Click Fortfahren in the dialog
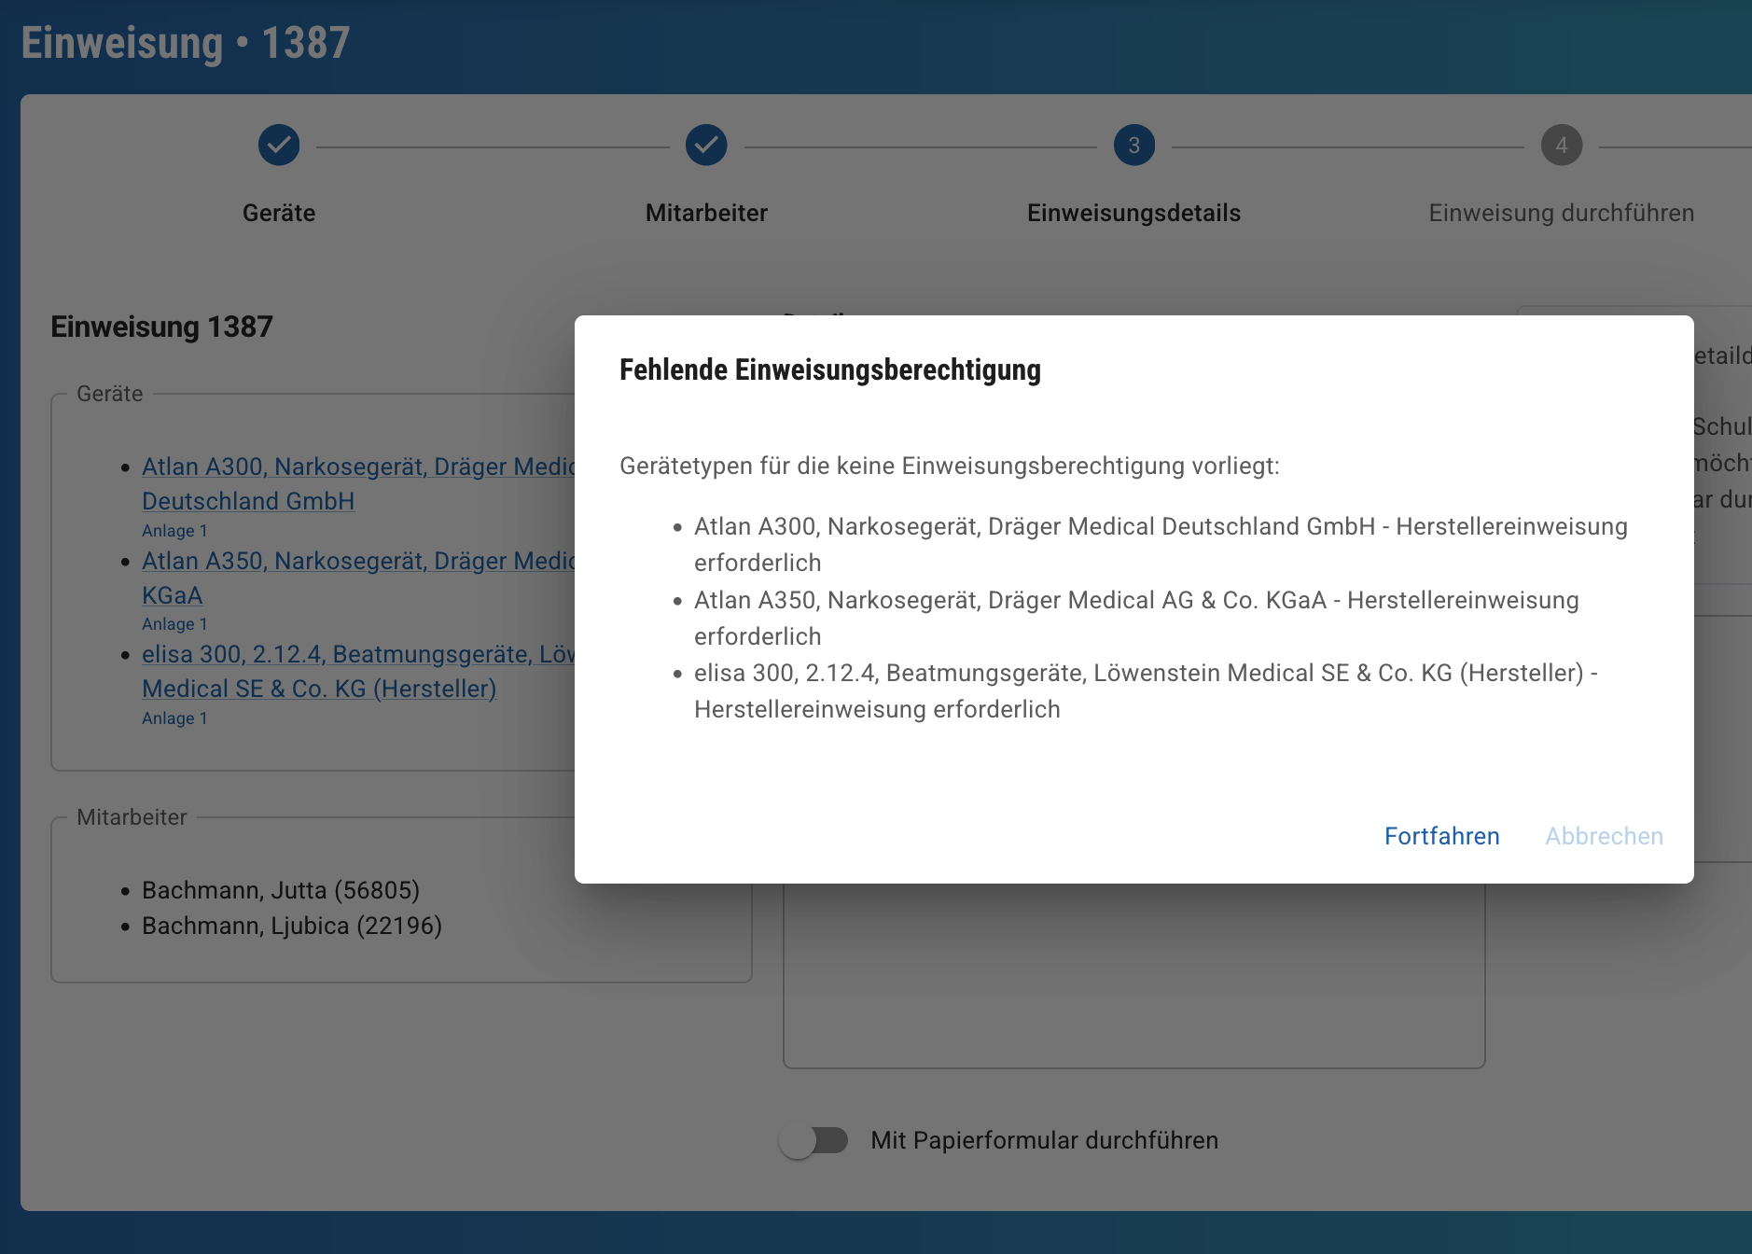The height and width of the screenshot is (1254, 1752). 1441,836
